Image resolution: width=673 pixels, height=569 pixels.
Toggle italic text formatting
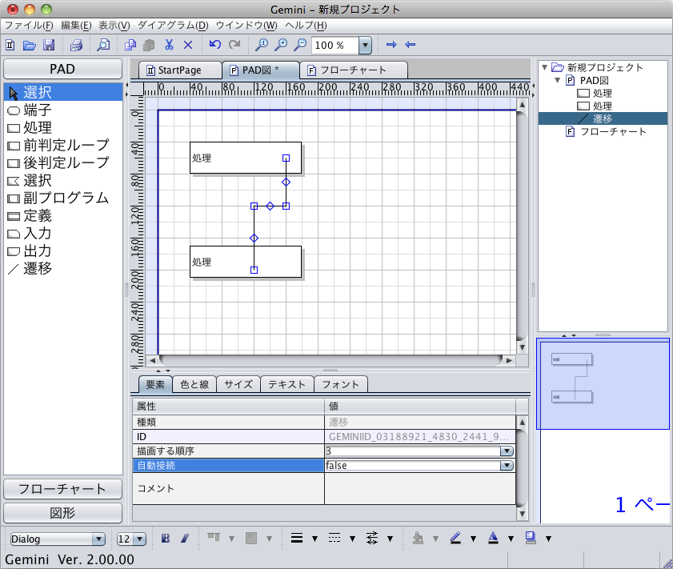(185, 538)
